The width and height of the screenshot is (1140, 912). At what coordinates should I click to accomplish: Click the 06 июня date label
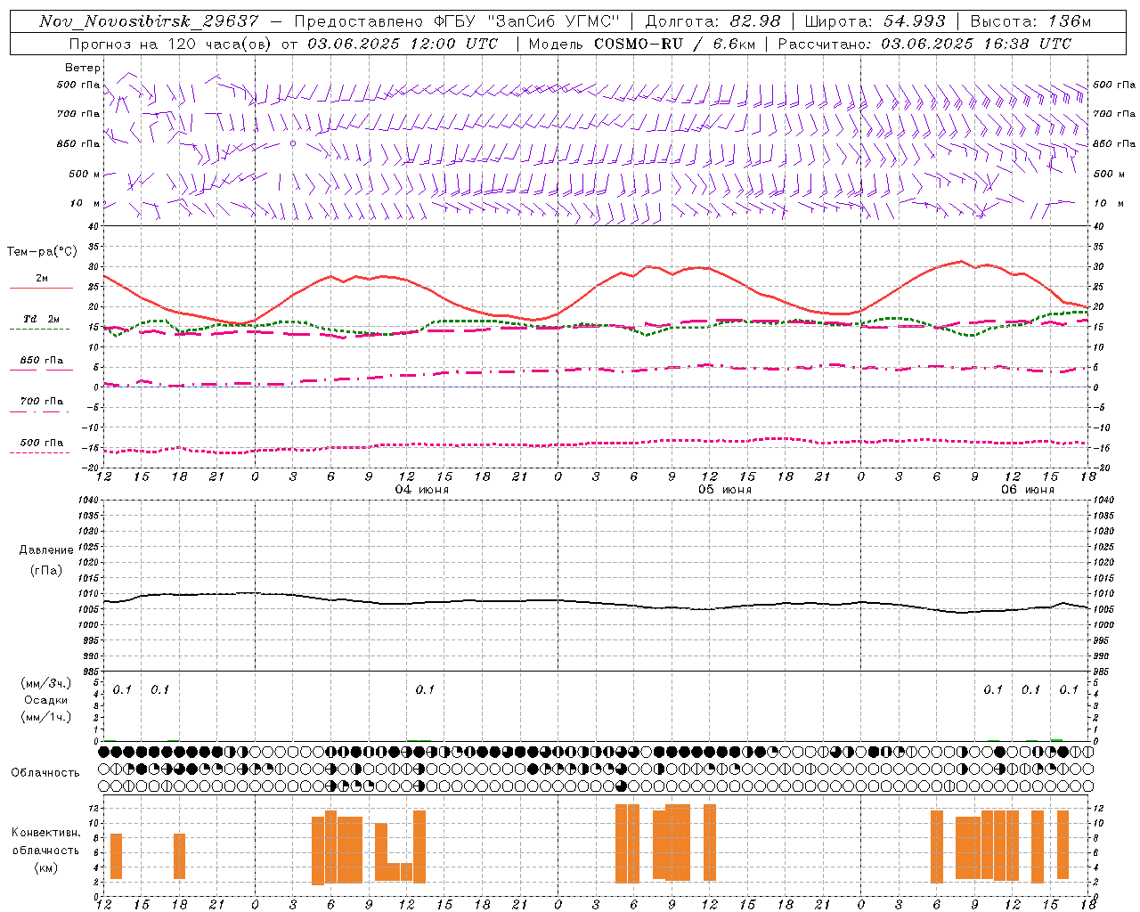1027,490
